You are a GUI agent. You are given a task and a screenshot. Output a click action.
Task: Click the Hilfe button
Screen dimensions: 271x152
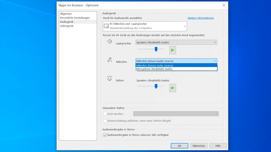[x=218, y=146]
